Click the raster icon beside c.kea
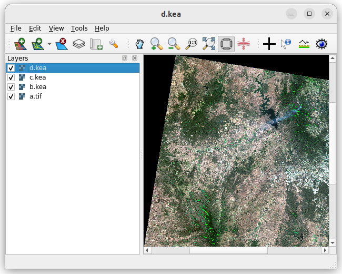The image size is (342, 274). [x=22, y=77]
